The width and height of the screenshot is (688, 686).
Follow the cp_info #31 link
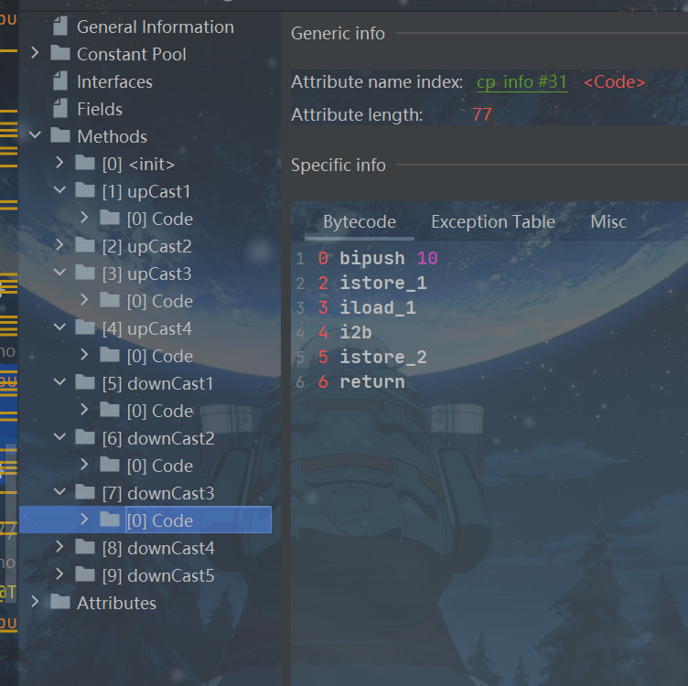click(x=521, y=82)
